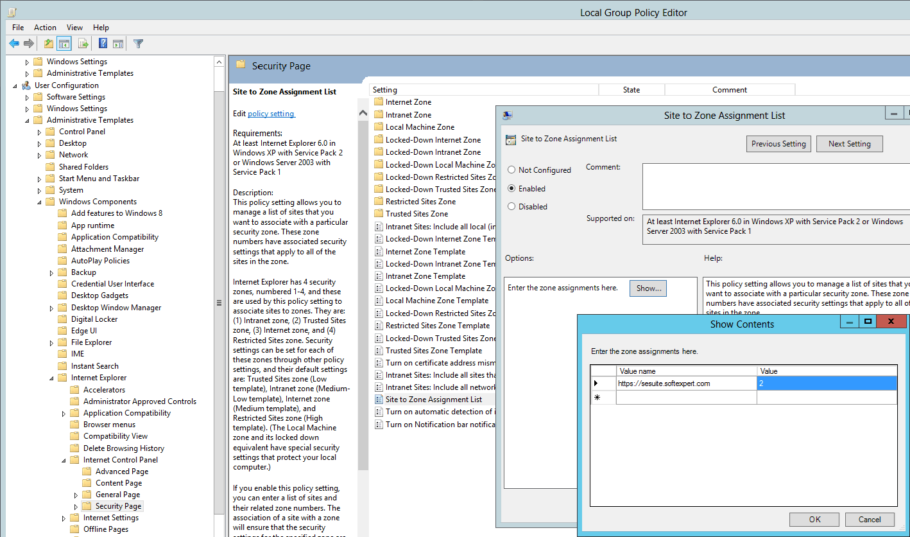Click the Previous Setting button
The width and height of the screenshot is (910, 537).
pyautogui.click(x=778, y=143)
